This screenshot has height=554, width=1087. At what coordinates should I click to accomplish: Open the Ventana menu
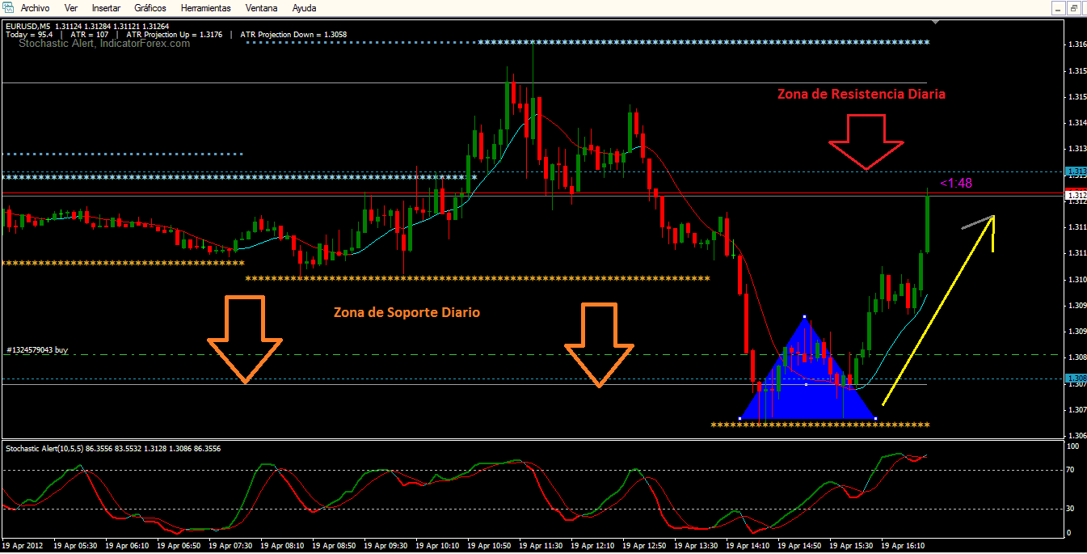tap(261, 7)
